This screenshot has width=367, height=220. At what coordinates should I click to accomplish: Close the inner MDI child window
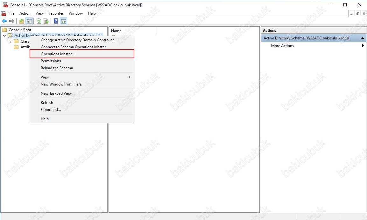point(364,14)
